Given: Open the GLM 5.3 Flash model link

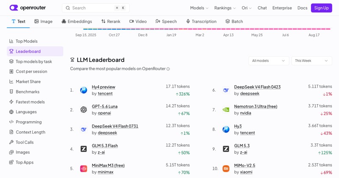Looking at the screenshot, I should pyautogui.click(x=105, y=145).
